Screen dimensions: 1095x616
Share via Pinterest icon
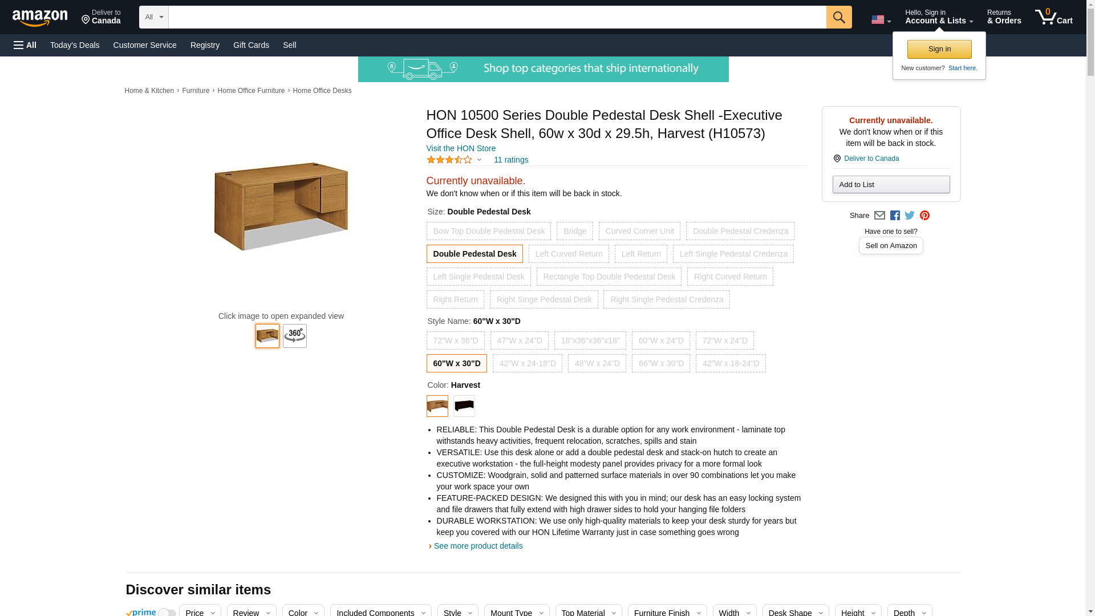coord(924,216)
